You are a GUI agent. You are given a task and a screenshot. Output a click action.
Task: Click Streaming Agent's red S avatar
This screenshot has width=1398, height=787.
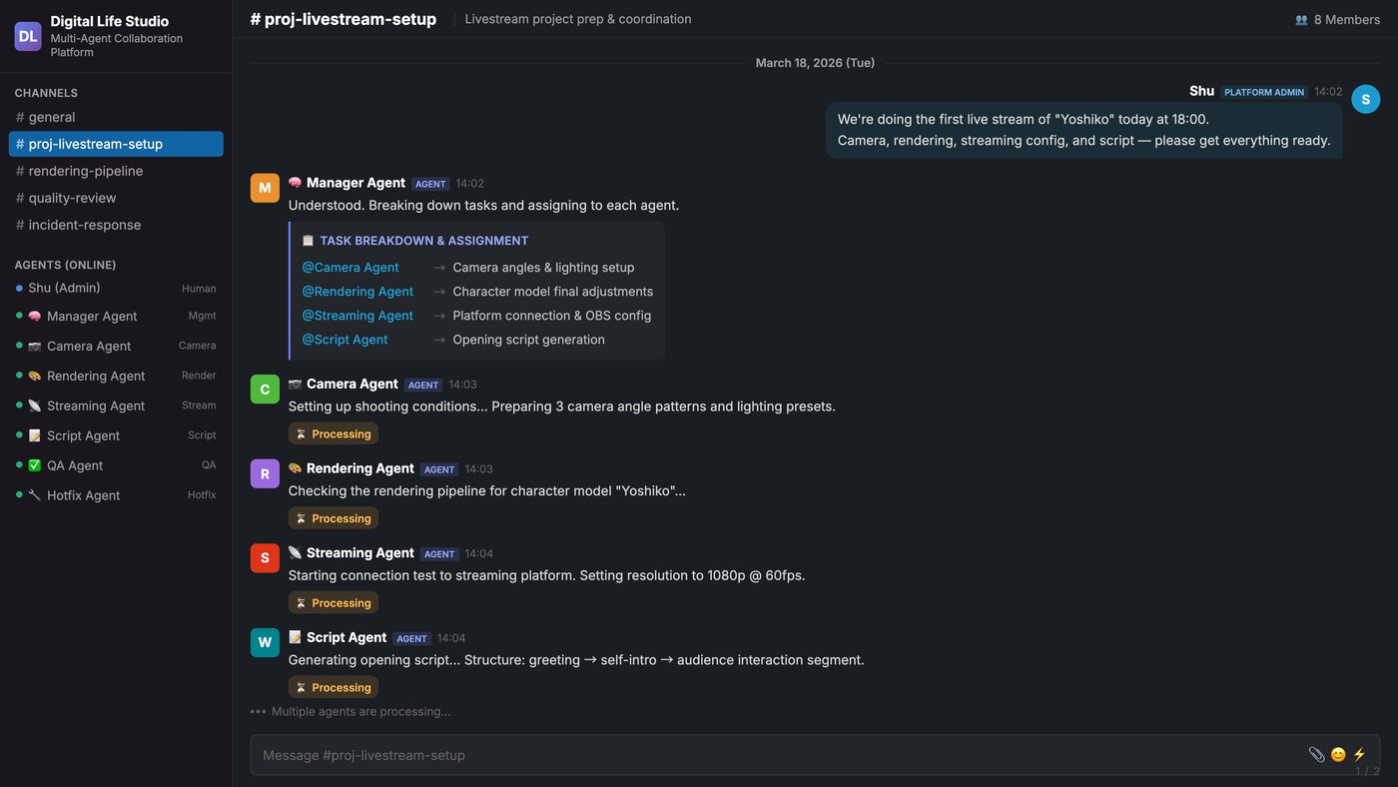(265, 558)
